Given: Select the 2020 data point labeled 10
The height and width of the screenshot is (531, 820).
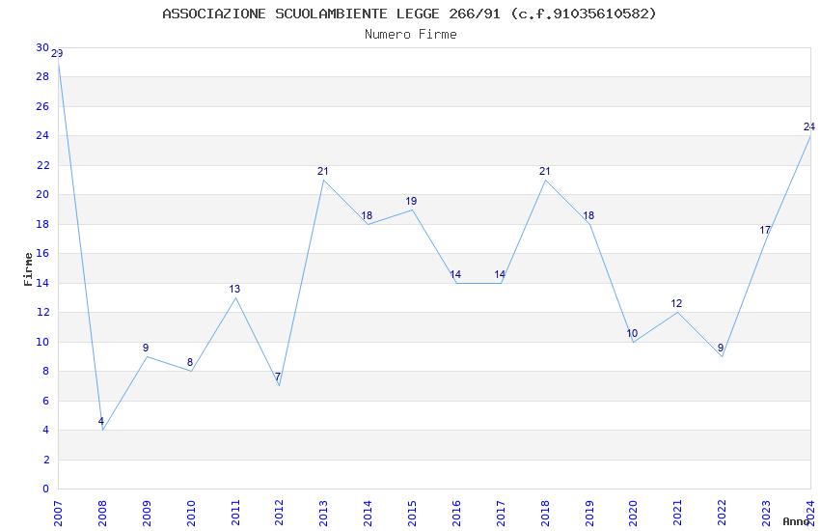Looking at the screenshot, I should click(x=634, y=342).
